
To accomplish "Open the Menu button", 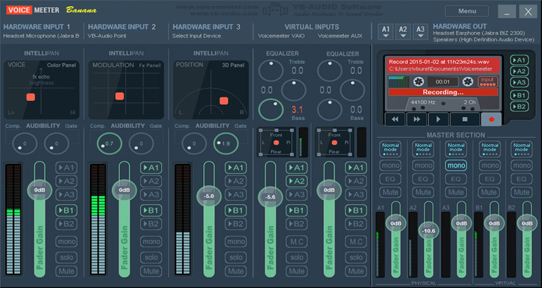I will point(467,12).
